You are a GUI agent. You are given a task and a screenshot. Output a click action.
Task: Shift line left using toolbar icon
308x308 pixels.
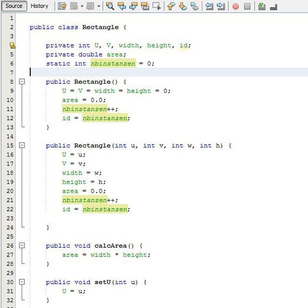tap(209, 6)
